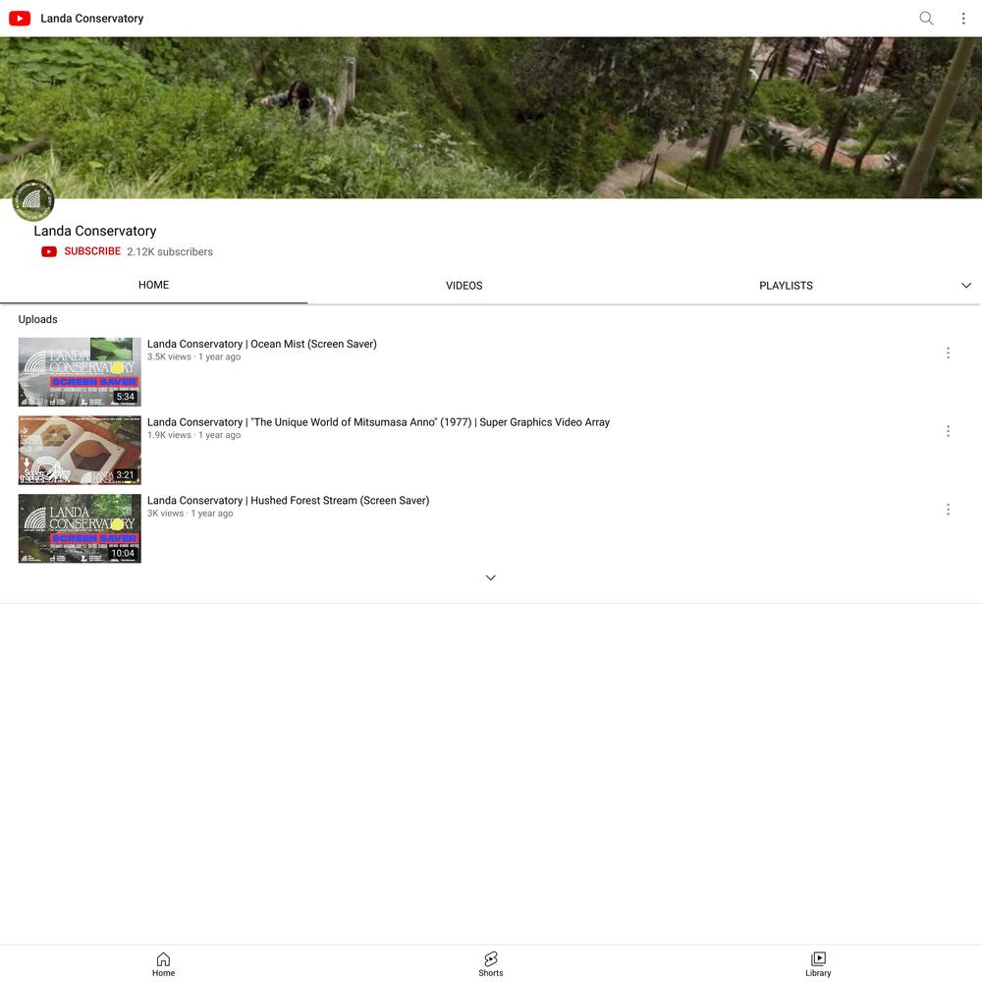Viewport: 982px width, 982px height.
Task: Expand the Uploads list with chevron
Action: (x=490, y=577)
